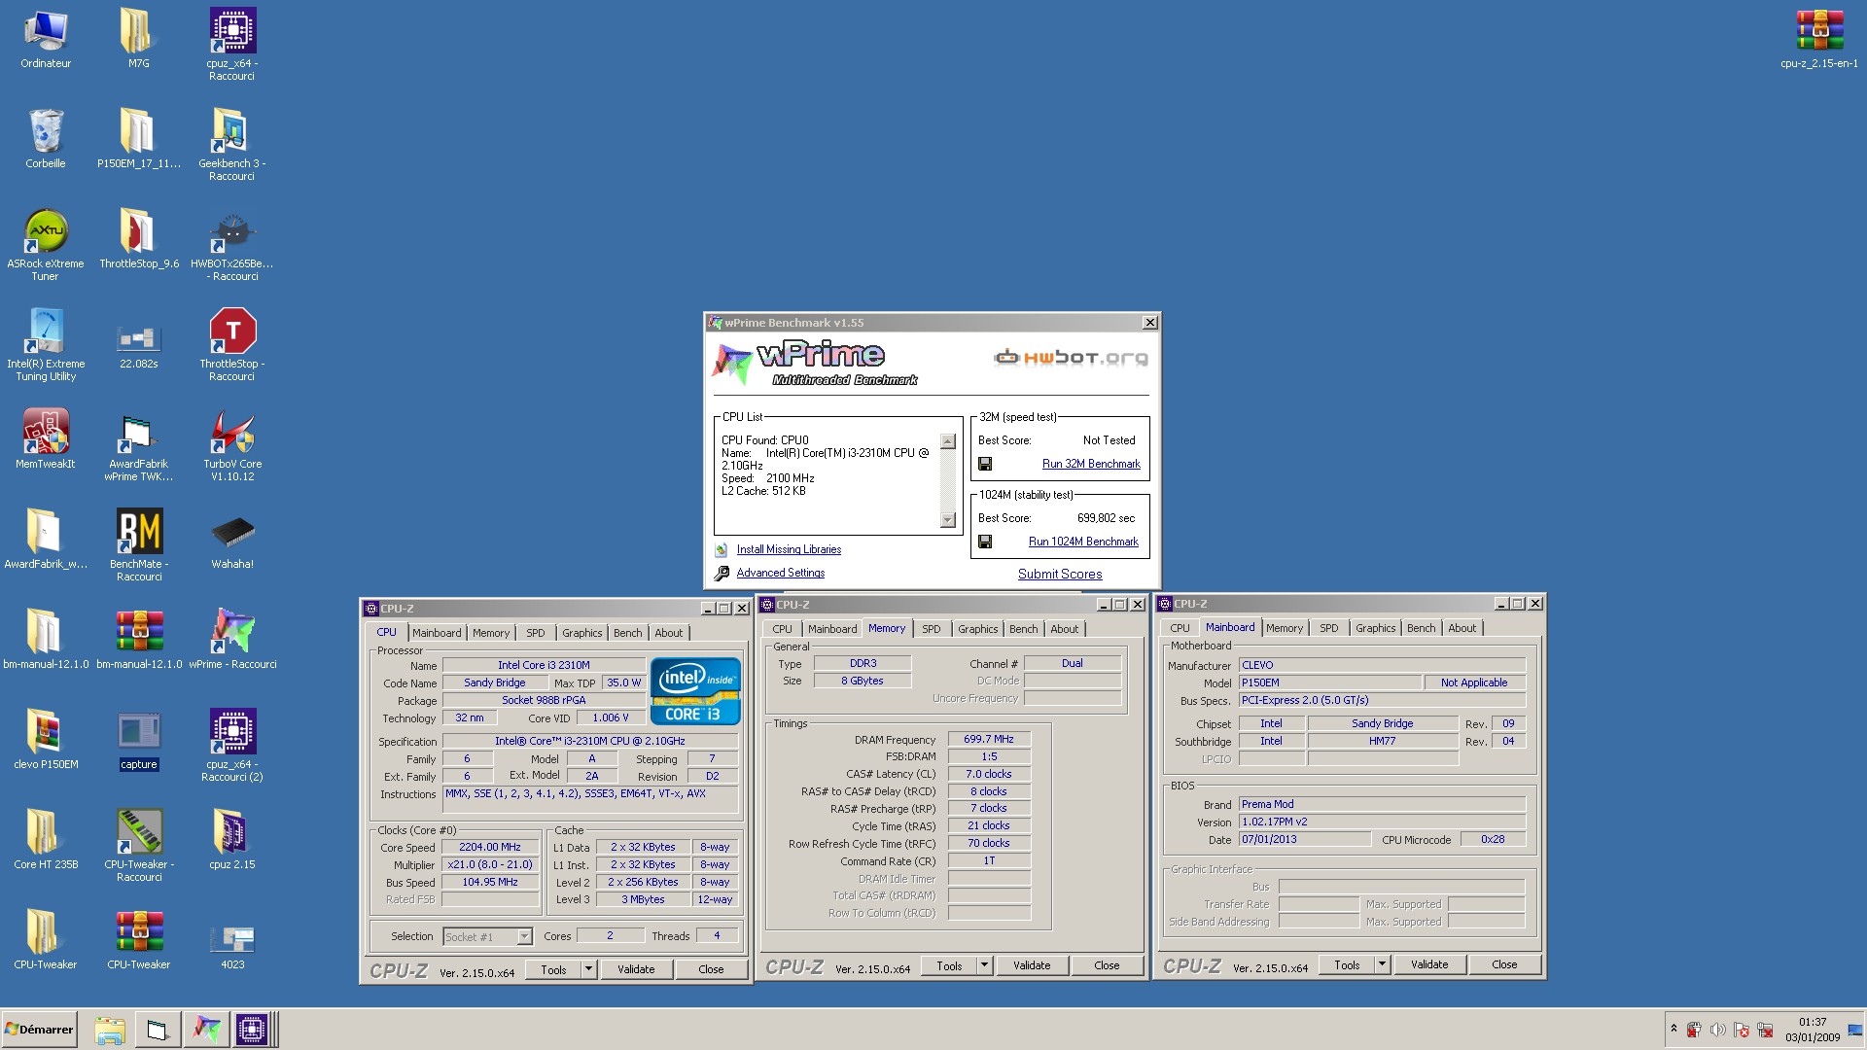Click Run 32M Benchmark link
This screenshot has width=1867, height=1050.
1091,465
